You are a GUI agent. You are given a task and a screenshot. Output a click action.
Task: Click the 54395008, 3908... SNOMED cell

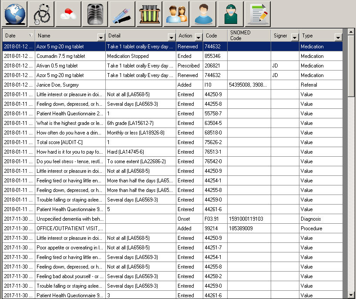249,85
